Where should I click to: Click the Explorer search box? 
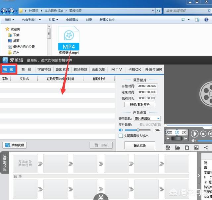click(187, 11)
